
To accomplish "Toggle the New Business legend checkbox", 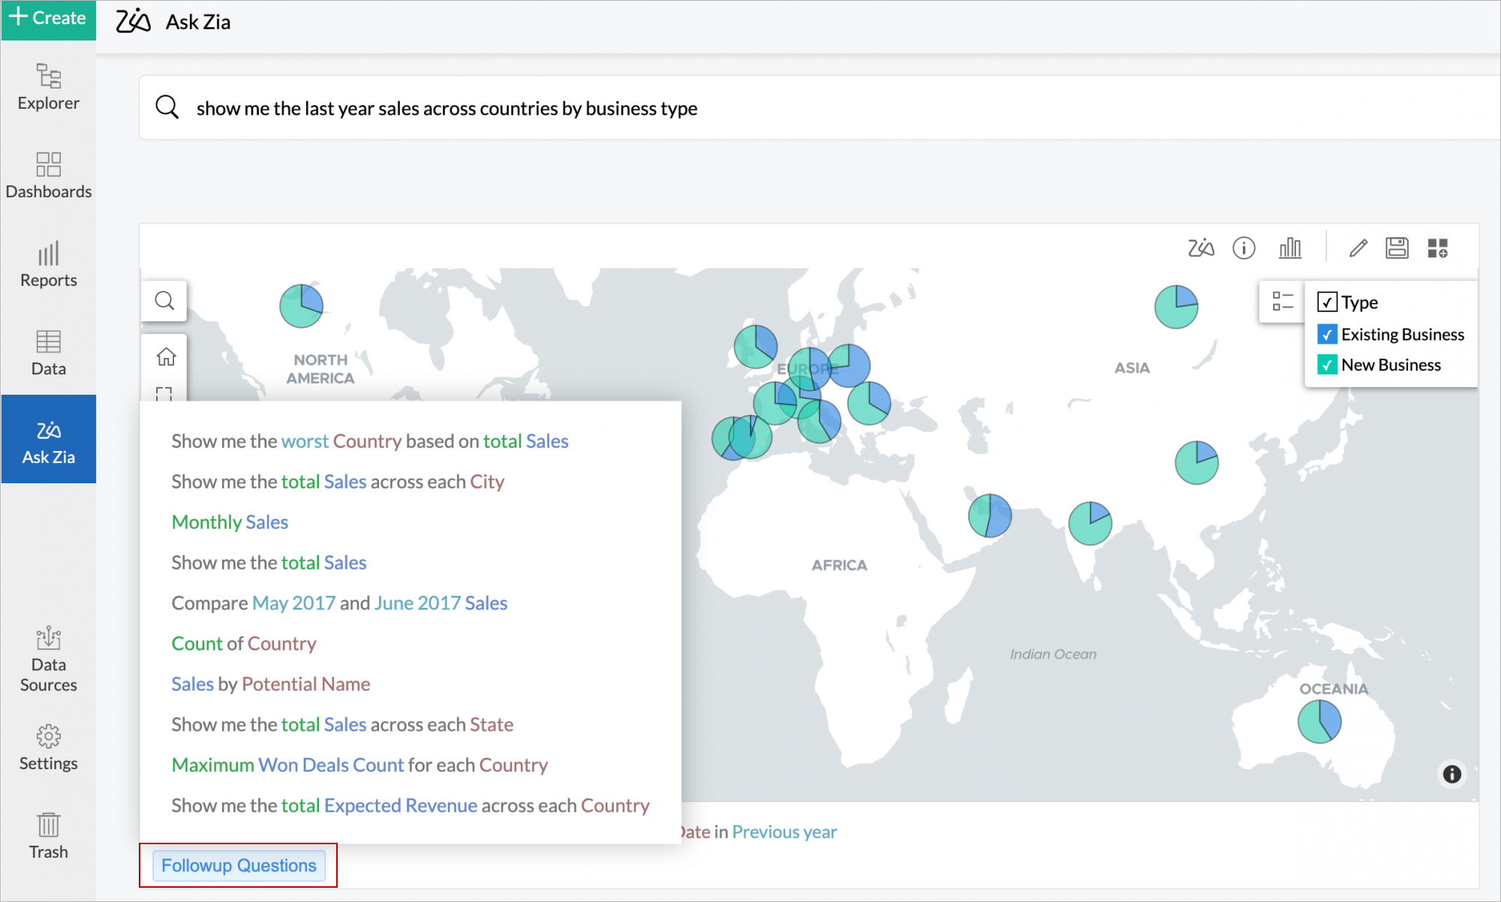I will tap(1327, 365).
